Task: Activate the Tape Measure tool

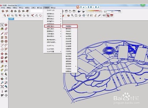Action: (x=2, y=66)
